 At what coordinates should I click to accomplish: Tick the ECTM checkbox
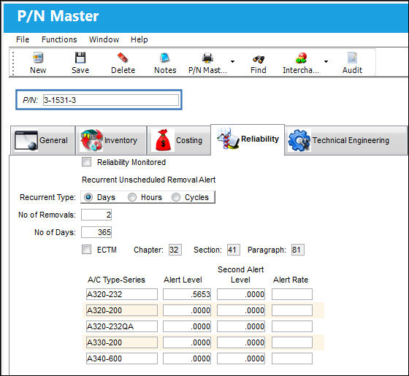pyautogui.click(x=87, y=249)
